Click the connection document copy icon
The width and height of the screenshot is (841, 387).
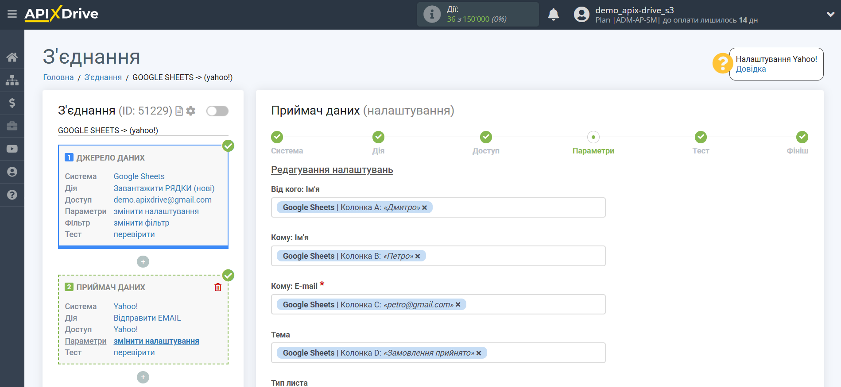[179, 111]
